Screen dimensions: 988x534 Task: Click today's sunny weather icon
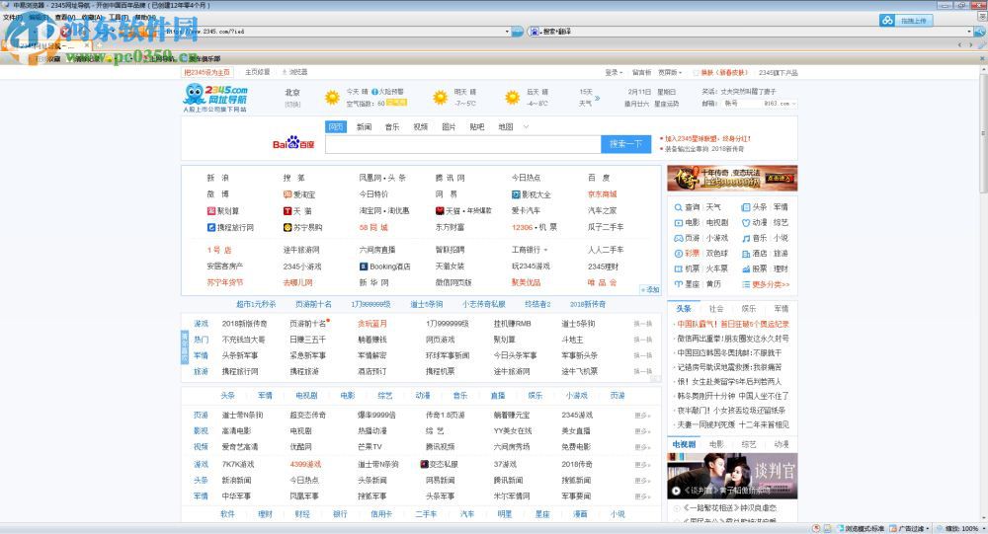(x=332, y=98)
